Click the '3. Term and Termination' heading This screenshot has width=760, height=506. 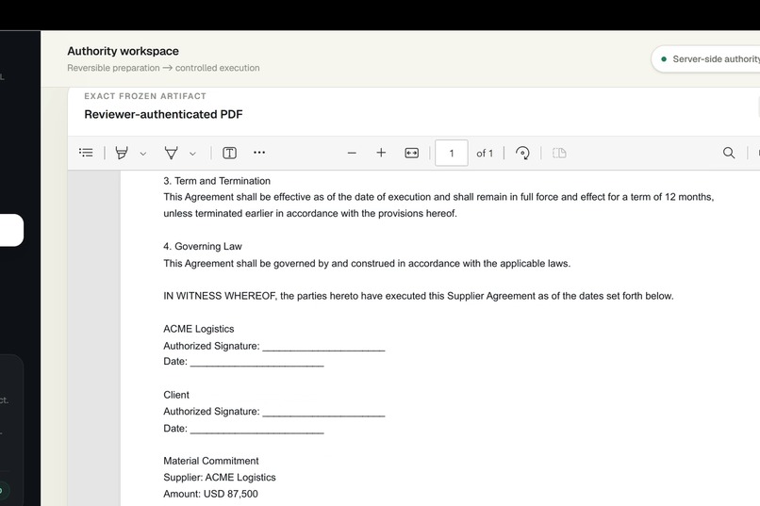click(217, 181)
